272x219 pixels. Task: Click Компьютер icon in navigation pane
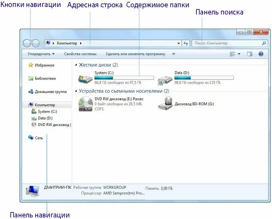click(31, 105)
